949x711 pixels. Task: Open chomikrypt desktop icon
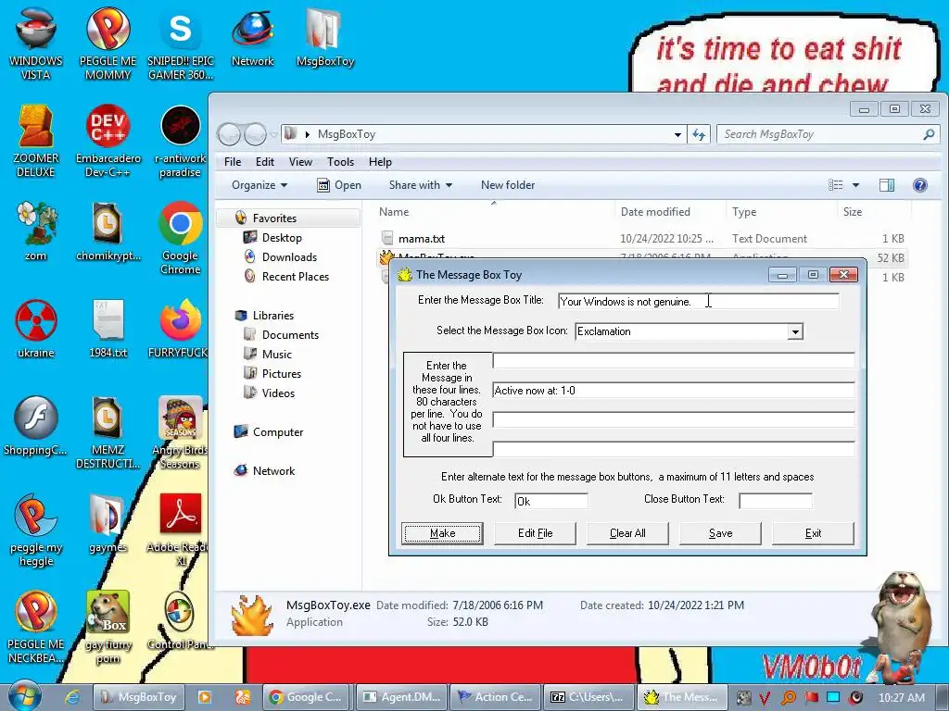tap(108, 231)
